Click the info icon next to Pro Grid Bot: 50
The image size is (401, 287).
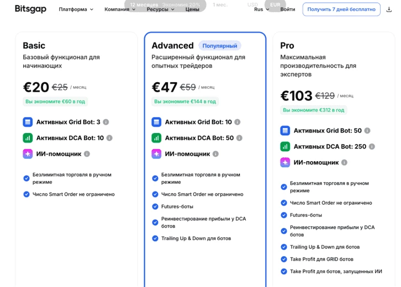pyautogui.click(x=367, y=131)
